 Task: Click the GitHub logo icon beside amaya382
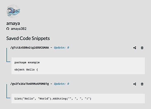coord(8,29)
